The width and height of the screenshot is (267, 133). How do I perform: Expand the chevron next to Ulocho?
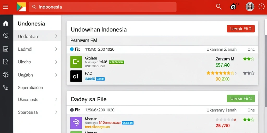pos(56,62)
